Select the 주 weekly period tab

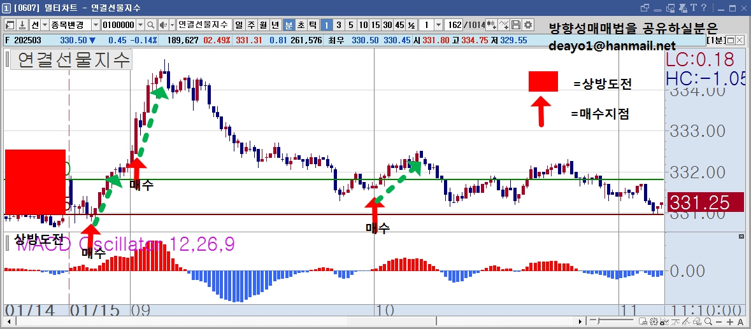point(251,25)
